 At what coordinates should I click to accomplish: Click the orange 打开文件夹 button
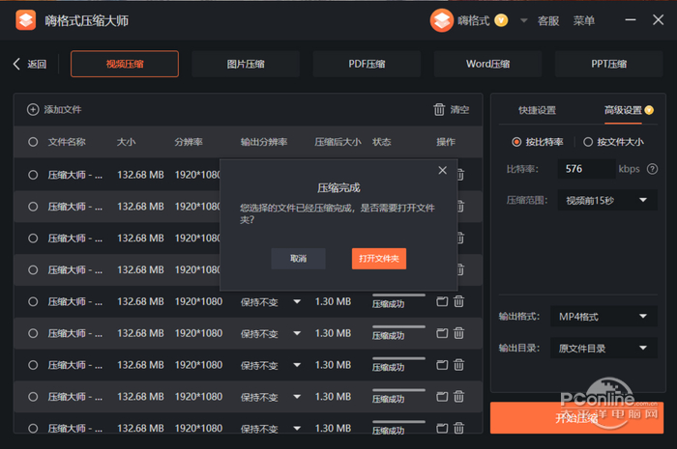pyautogui.click(x=379, y=259)
